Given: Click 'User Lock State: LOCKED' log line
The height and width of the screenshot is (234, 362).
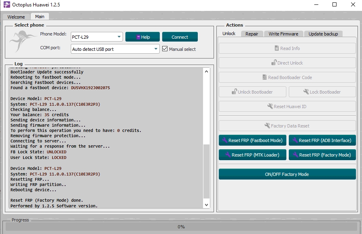Looking at the screenshot, I should click(38, 157).
